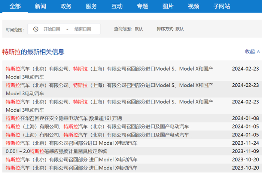The width and height of the screenshot is (262, 173).
Task: Open first 2023-10-20 Model X recall link
Action: pos(71,160)
